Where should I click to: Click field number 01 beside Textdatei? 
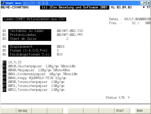coord(5,31)
